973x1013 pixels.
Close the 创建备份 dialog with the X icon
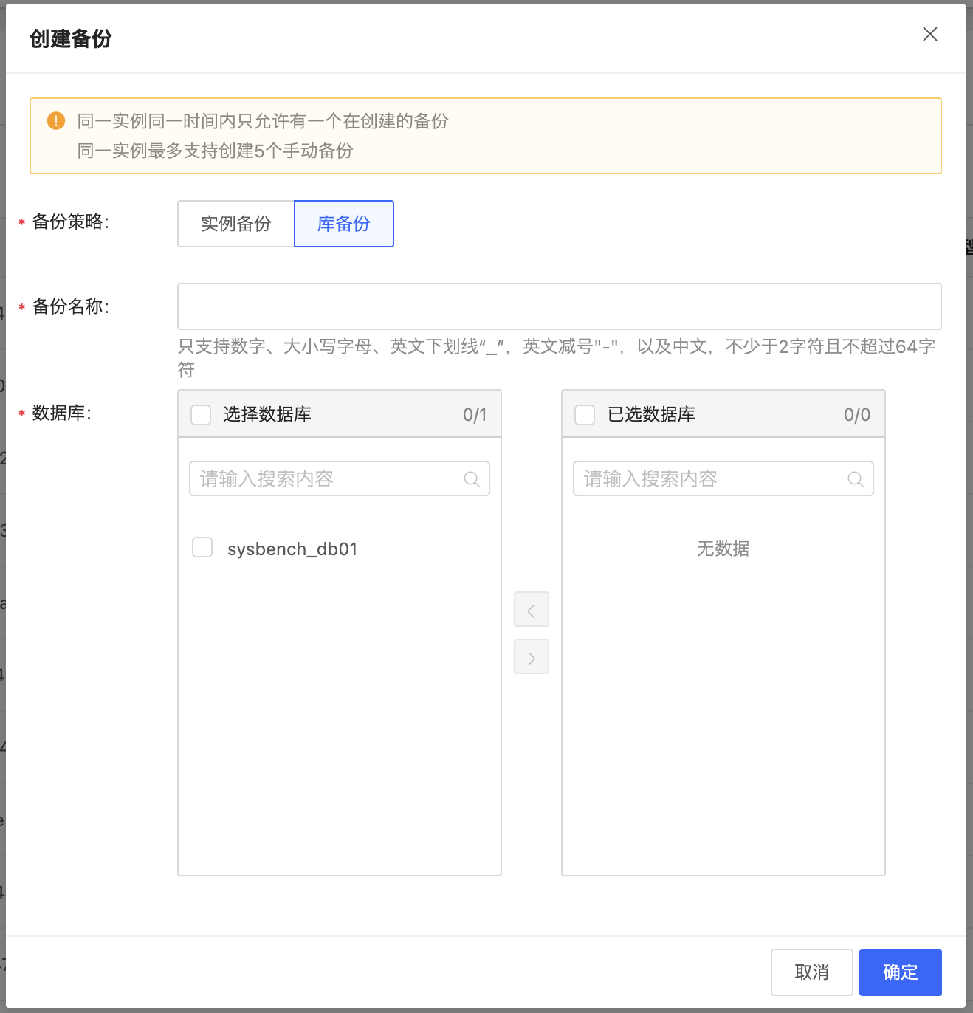929,34
